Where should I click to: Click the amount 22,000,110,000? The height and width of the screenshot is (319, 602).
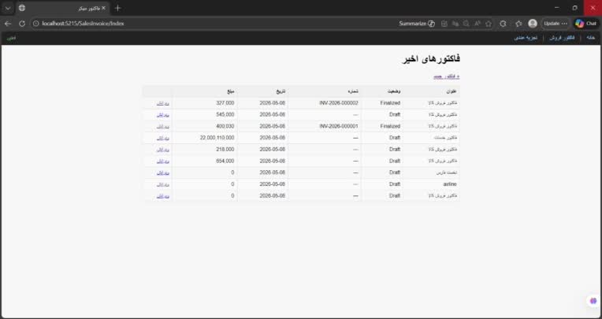pos(217,137)
